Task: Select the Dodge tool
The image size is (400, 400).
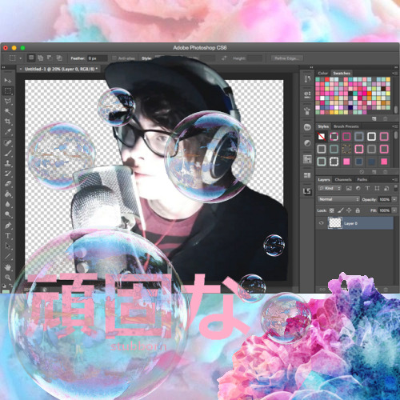Action: 8,214
